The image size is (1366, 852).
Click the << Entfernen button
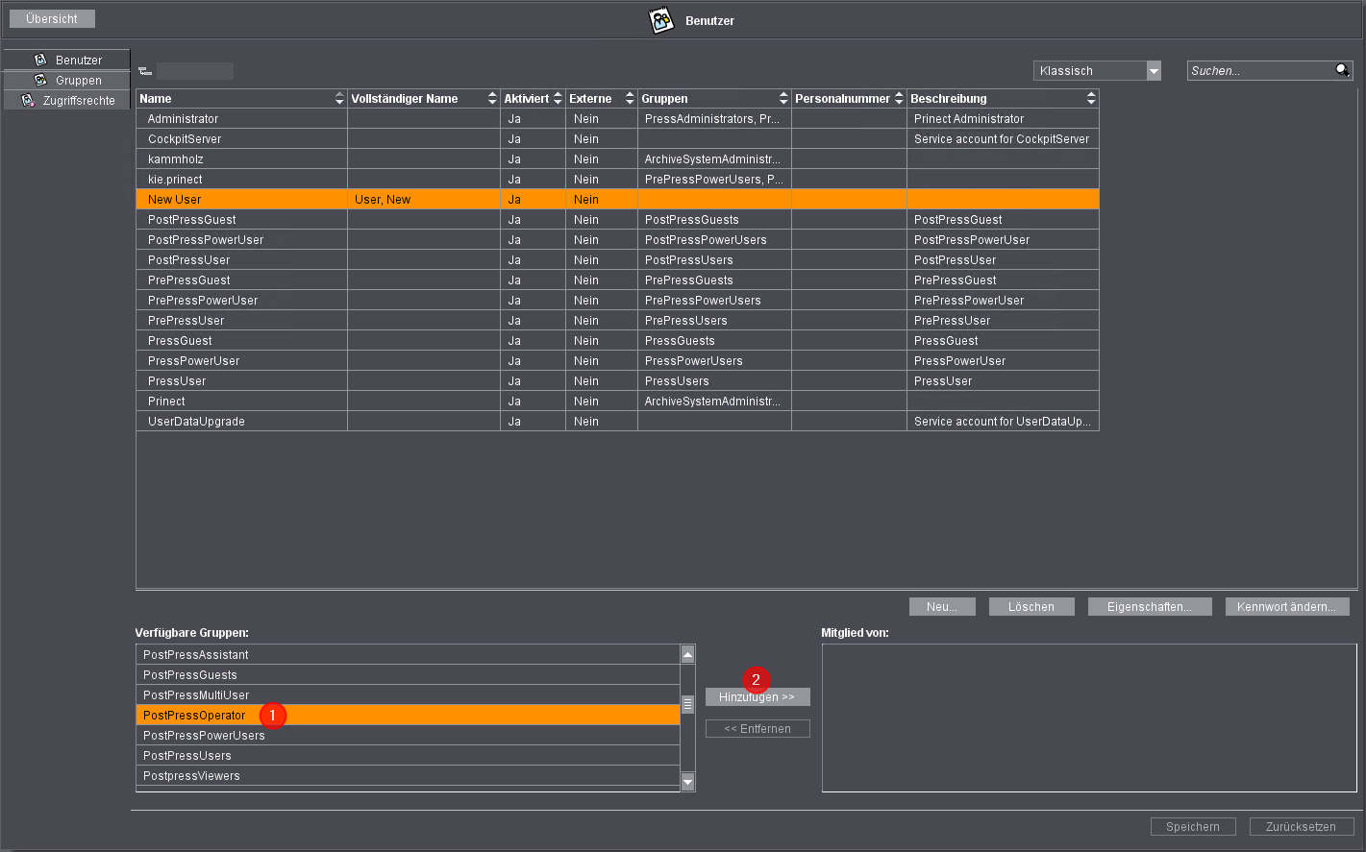(758, 729)
